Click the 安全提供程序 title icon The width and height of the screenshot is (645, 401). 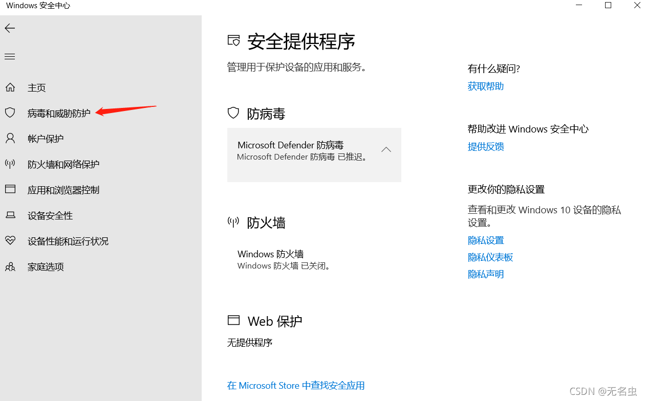click(233, 41)
